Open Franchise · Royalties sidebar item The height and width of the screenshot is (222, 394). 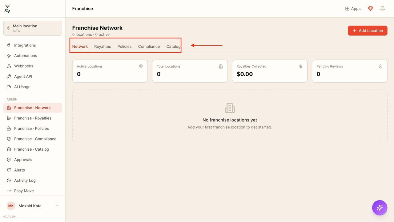[x=33, y=118]
